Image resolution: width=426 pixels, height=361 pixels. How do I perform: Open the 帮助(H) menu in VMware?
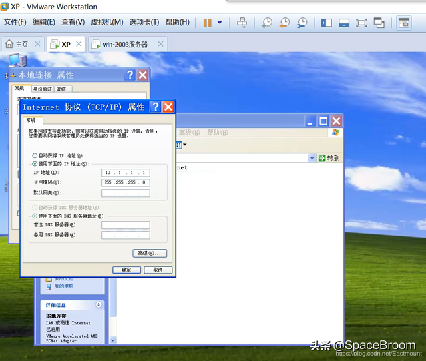tap(178, 22)
